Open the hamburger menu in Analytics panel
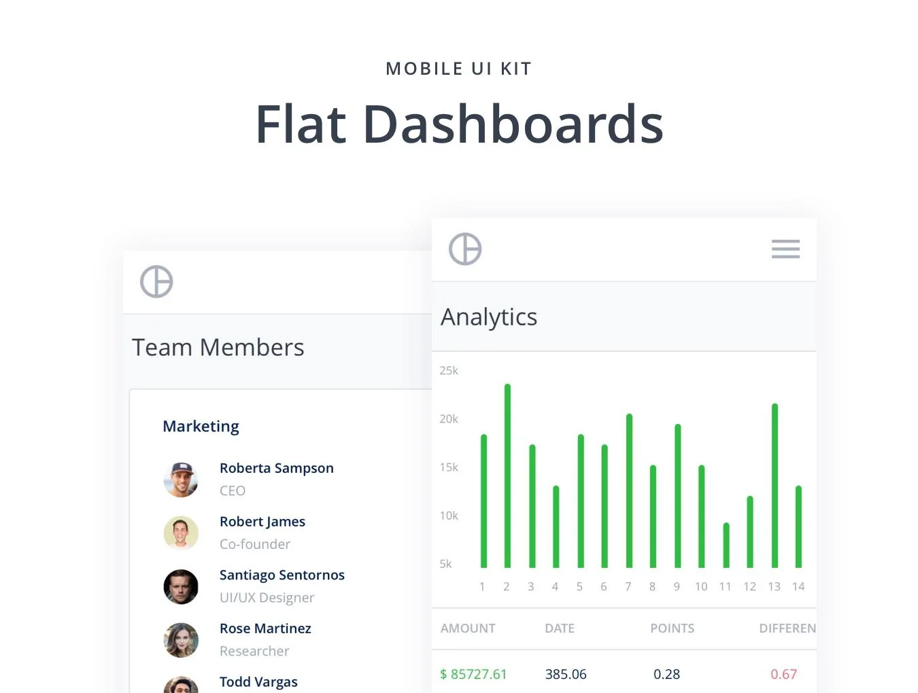The width and height of the screenshot is (918, 693). pyautogui.click(x=785, y=249)
